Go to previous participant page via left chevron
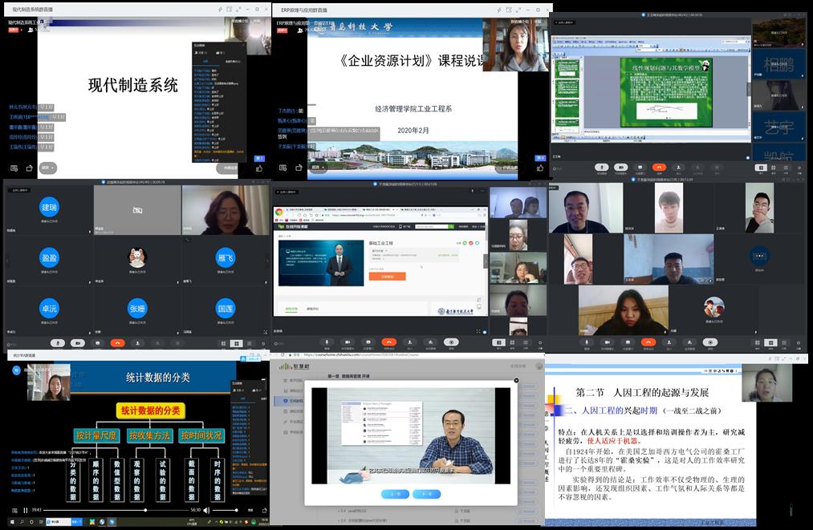The image size is (813, 530). point(6,260)
